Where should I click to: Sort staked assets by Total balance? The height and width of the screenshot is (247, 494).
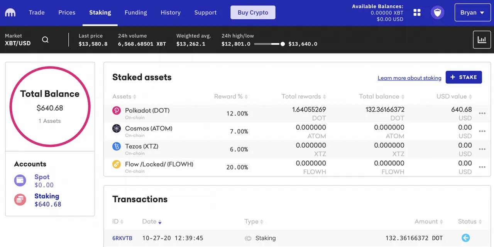pyautogui.click(x=382, y=97)
